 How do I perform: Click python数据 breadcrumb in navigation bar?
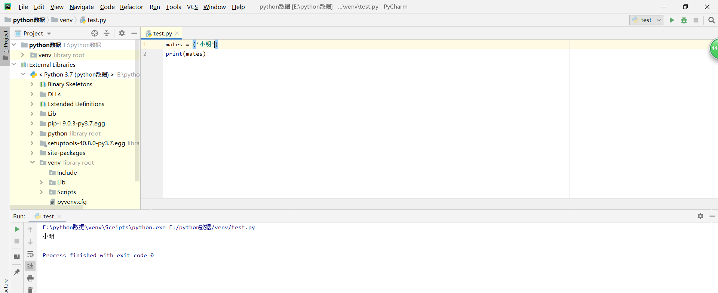pos(25,20)
